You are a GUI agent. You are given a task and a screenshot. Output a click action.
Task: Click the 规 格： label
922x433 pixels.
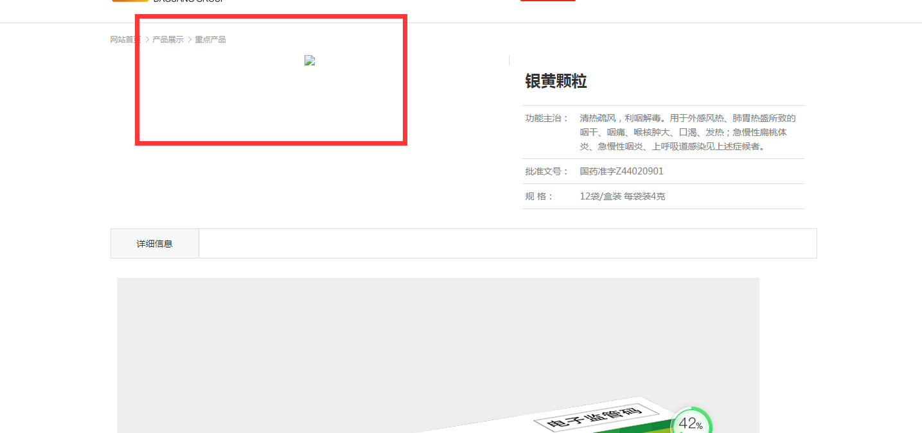click(539, 196)
